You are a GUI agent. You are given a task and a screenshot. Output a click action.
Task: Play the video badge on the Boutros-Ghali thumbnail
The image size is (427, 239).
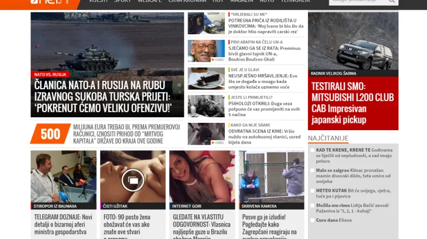click(217, 60)
